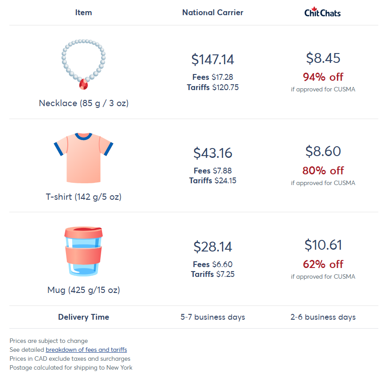Click the 94% off discount label
The height and width of the screenshot is (375, 381).
point(323,77)
